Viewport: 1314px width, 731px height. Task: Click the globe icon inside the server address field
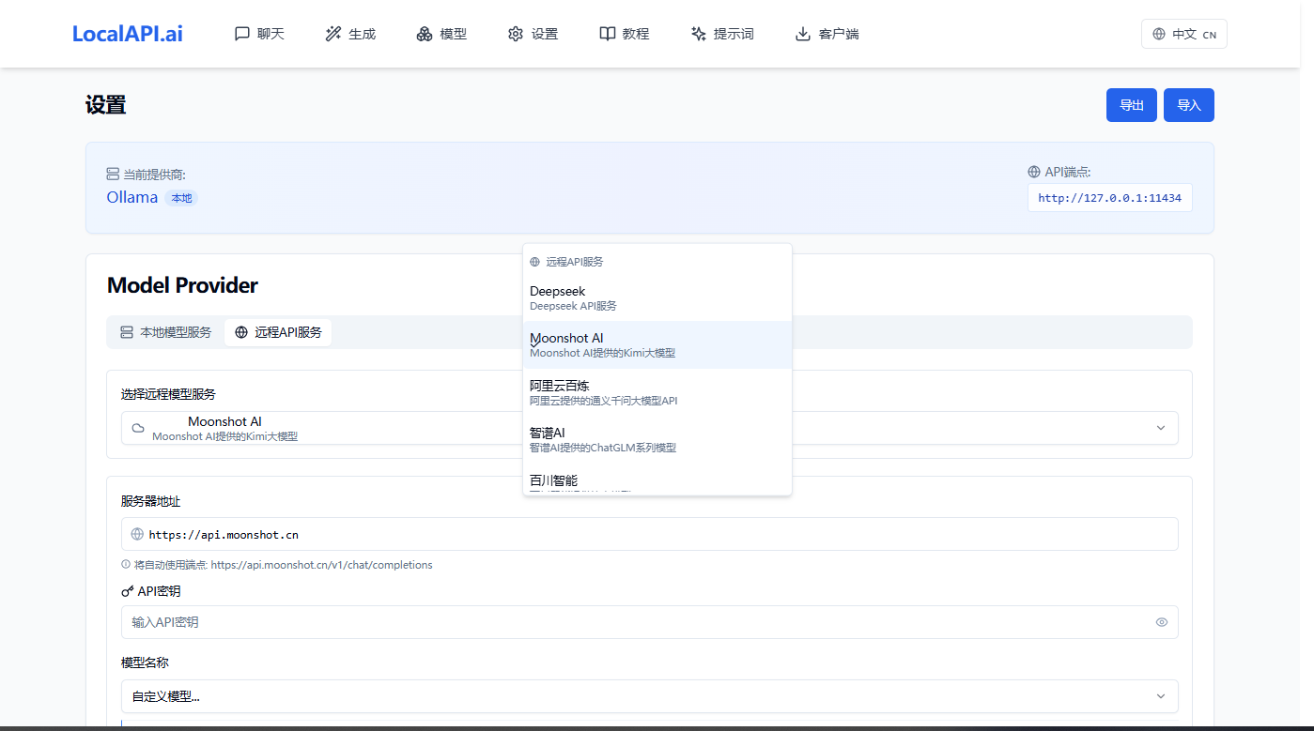click(x=137, y=534)
